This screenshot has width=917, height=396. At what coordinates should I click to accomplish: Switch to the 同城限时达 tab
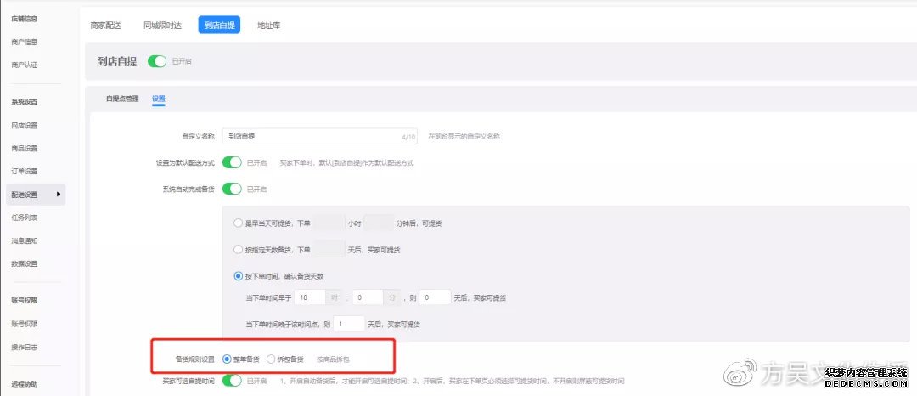click(x=162, y=25)
